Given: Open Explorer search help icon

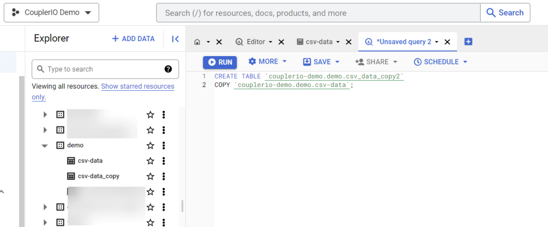Looking at the screenshot, I should tap(168, 69).
